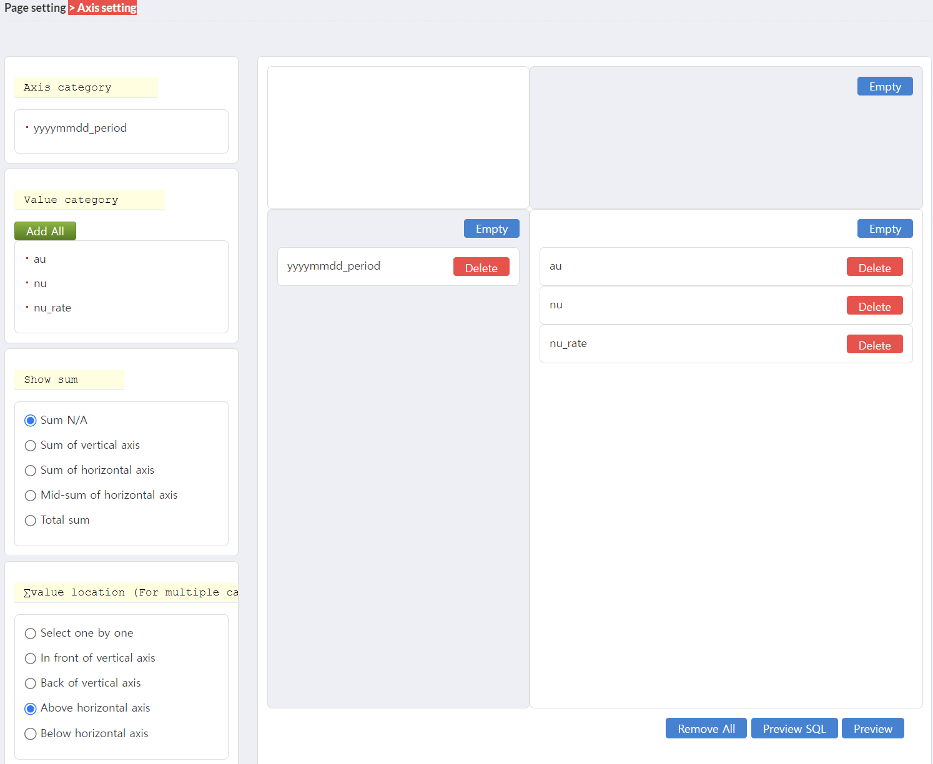Image resolution: width=933 pixels, height=764 pixels.
Task: Click the Preview button
Action: [873, 728]
